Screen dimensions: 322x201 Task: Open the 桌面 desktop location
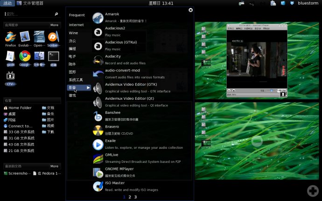pos(10,114)
